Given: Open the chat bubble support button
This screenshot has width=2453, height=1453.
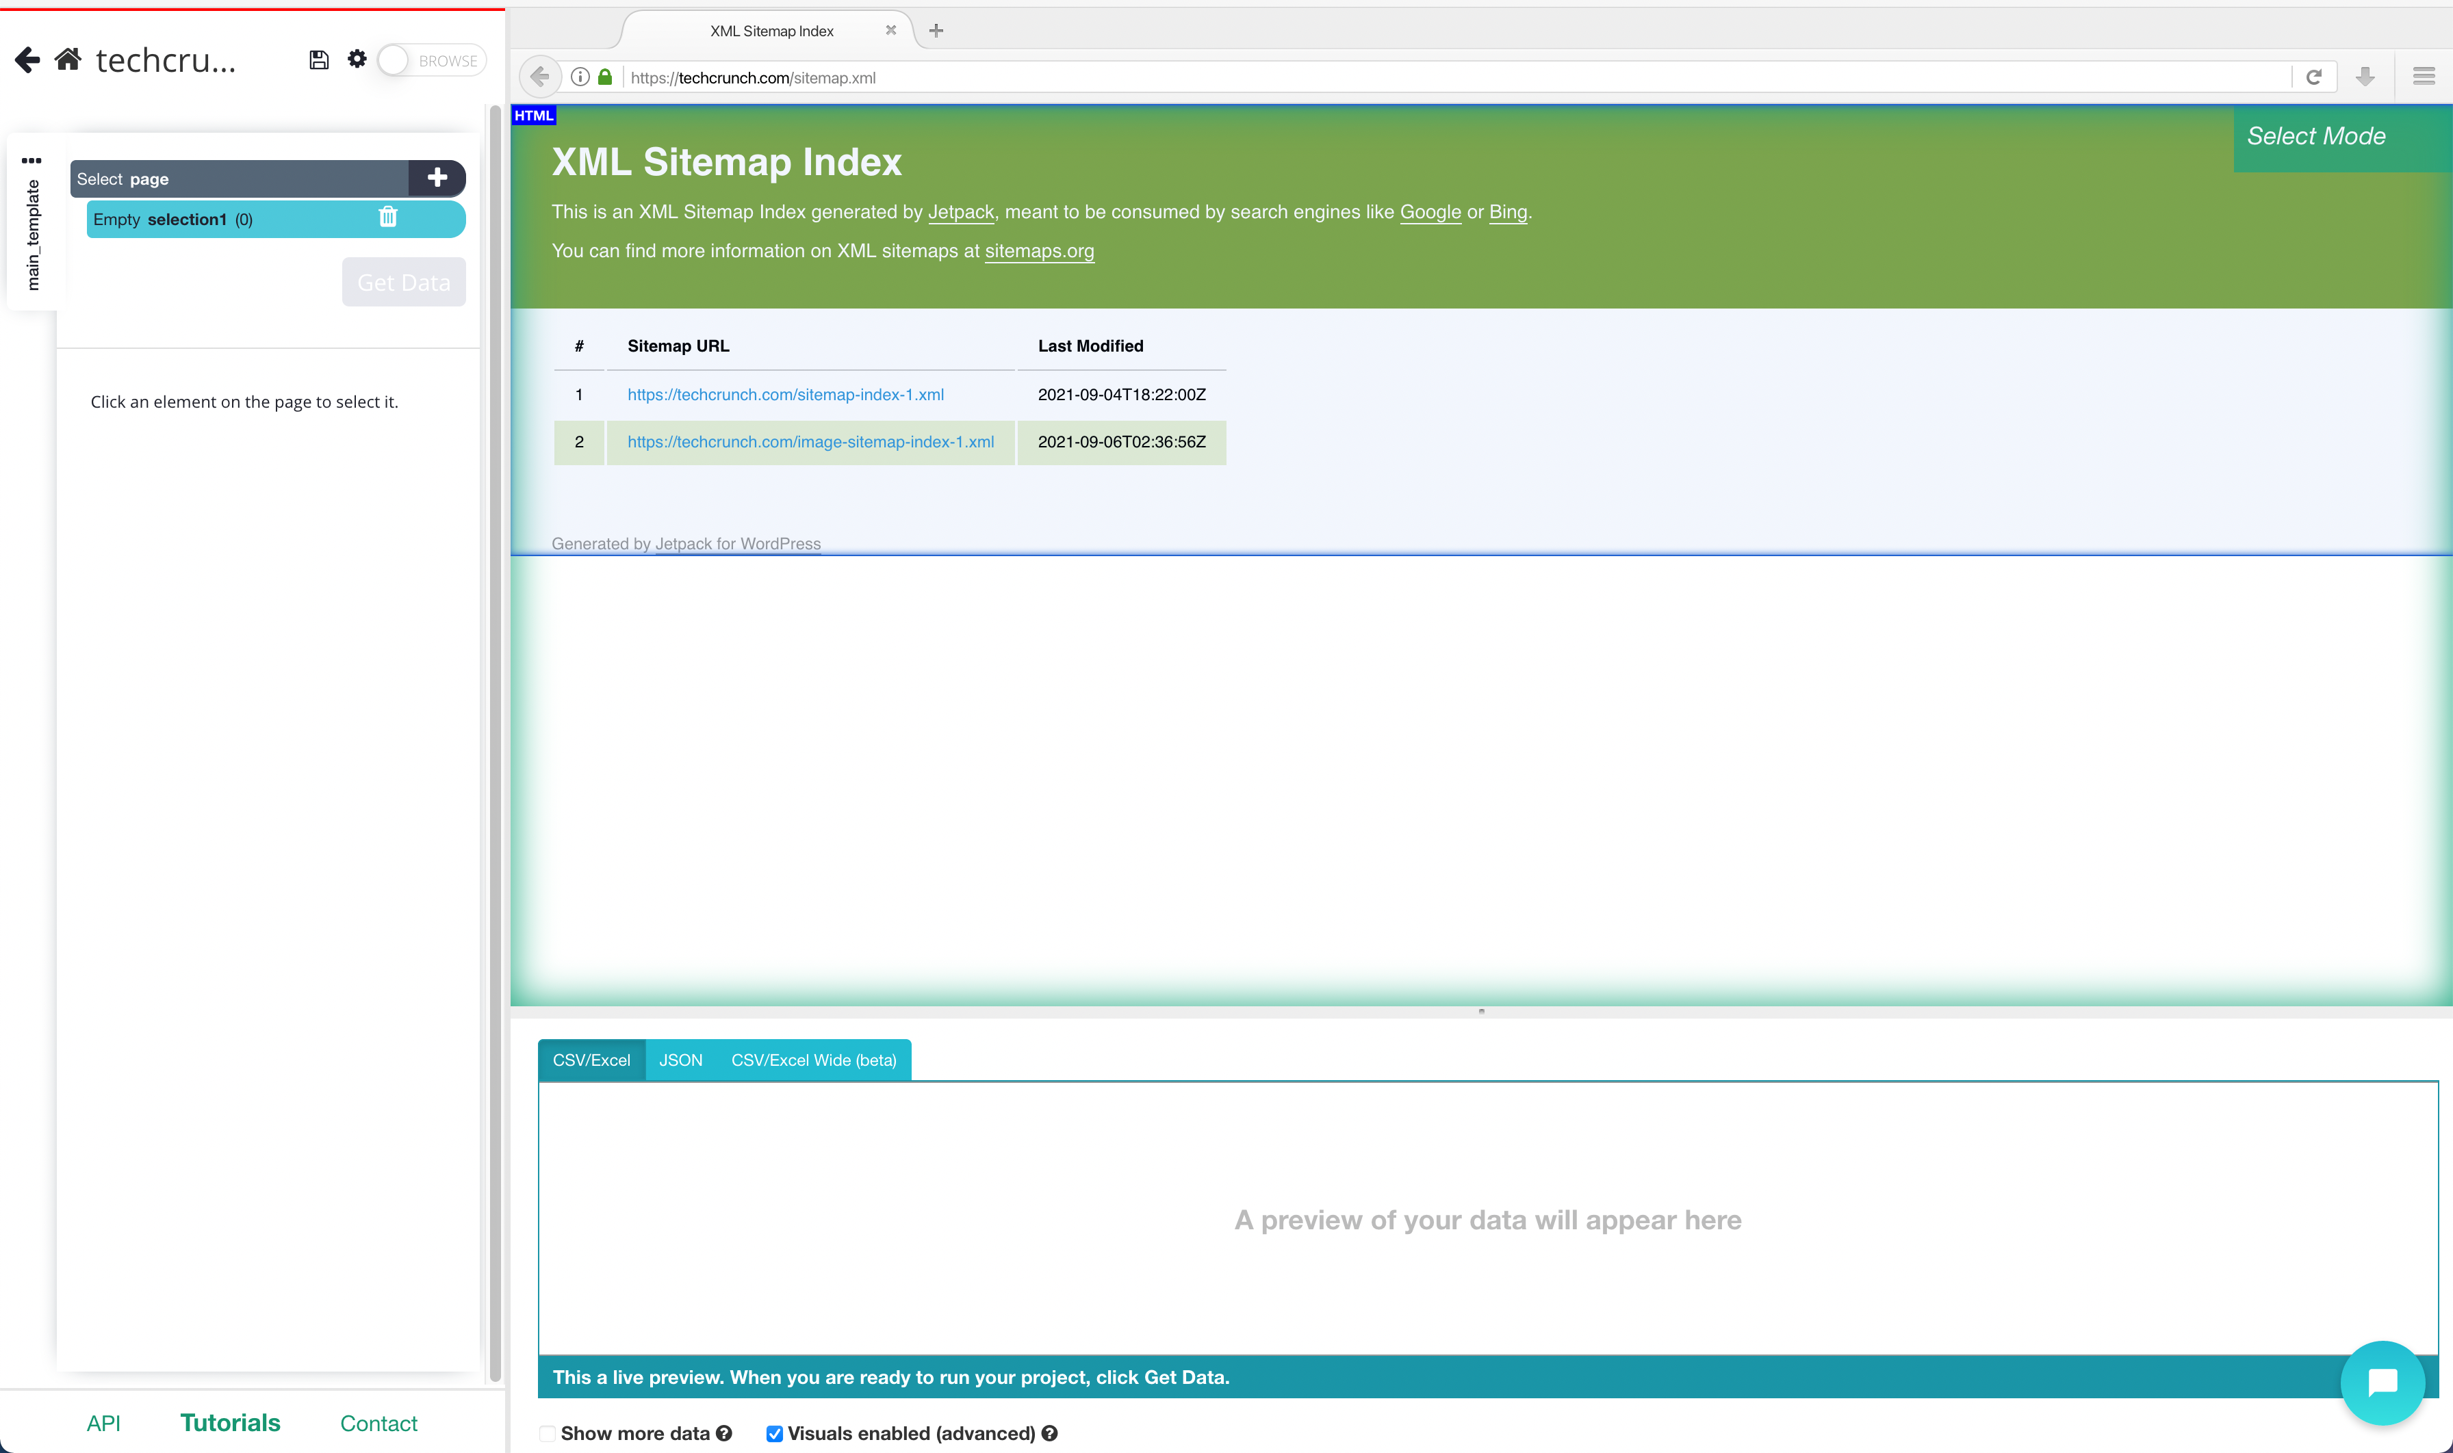Looking at the screenshot, I should pyautogui.click(x=2383, y=1383).
